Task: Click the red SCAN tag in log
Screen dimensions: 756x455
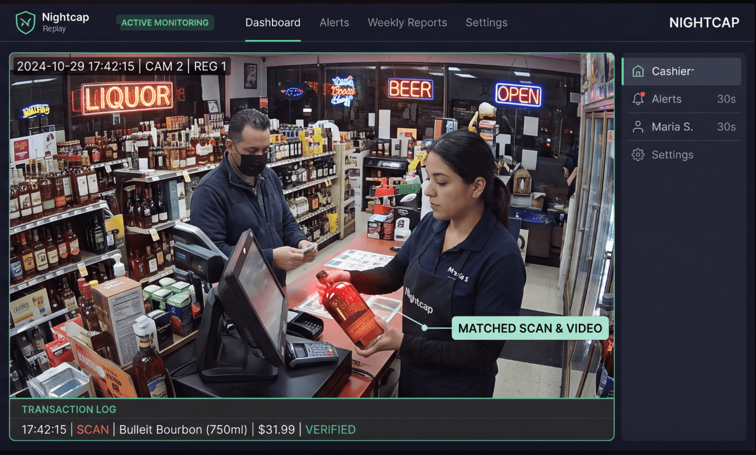Action: [92, 430]
